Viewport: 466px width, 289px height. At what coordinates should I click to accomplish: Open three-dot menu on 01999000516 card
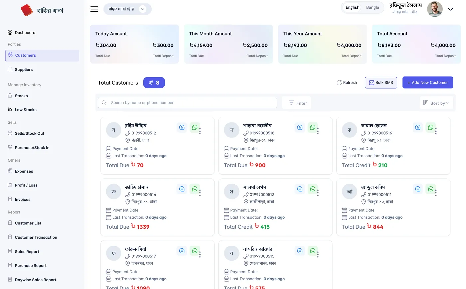tap(436, 131)
